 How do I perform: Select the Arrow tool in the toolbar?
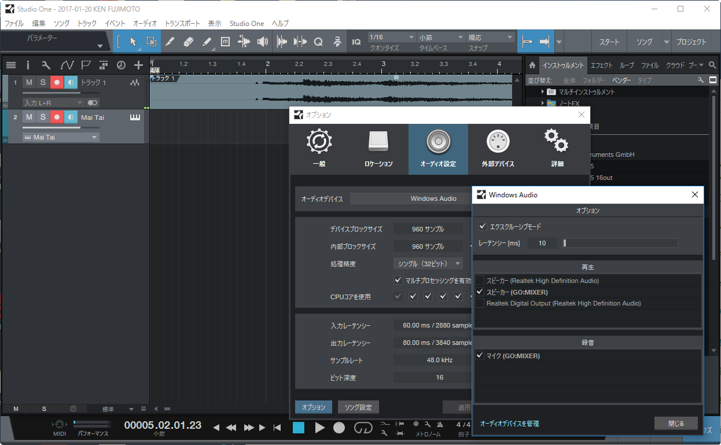click(x=133, y=42)
